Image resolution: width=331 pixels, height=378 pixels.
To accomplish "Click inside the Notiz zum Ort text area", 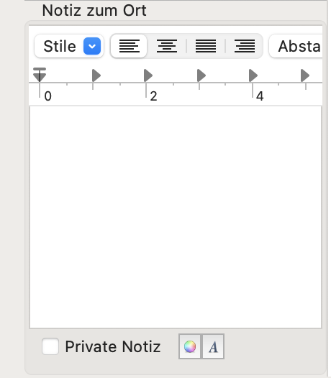I will [x=176, y=217].
